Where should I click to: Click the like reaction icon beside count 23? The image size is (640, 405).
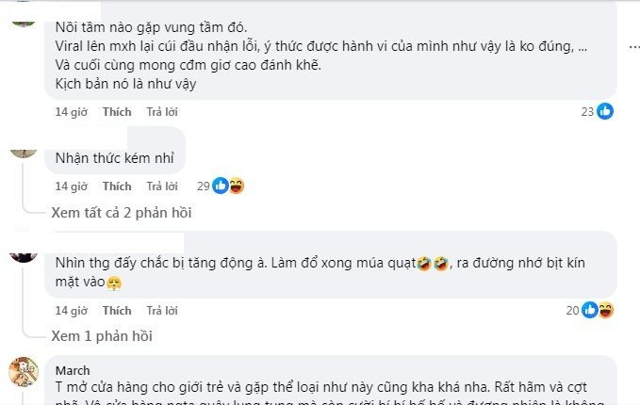[605, 111]
